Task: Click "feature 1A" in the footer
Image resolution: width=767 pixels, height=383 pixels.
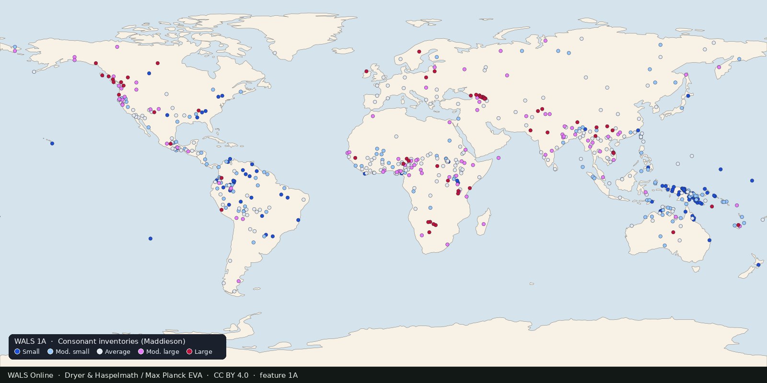Action: [x=279, y=375]
